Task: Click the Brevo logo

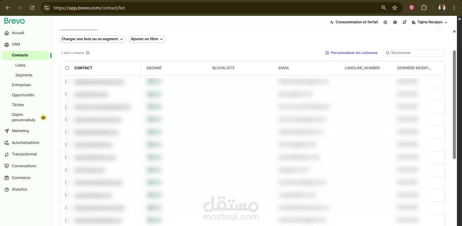Action: click(15, 21)
